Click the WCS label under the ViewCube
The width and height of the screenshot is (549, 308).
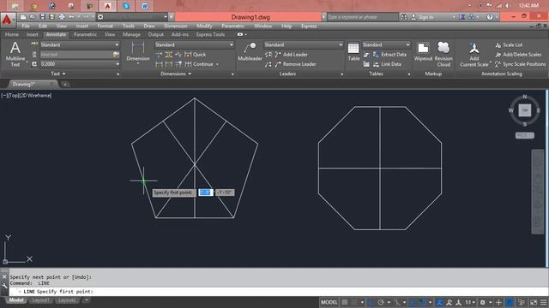524,135
